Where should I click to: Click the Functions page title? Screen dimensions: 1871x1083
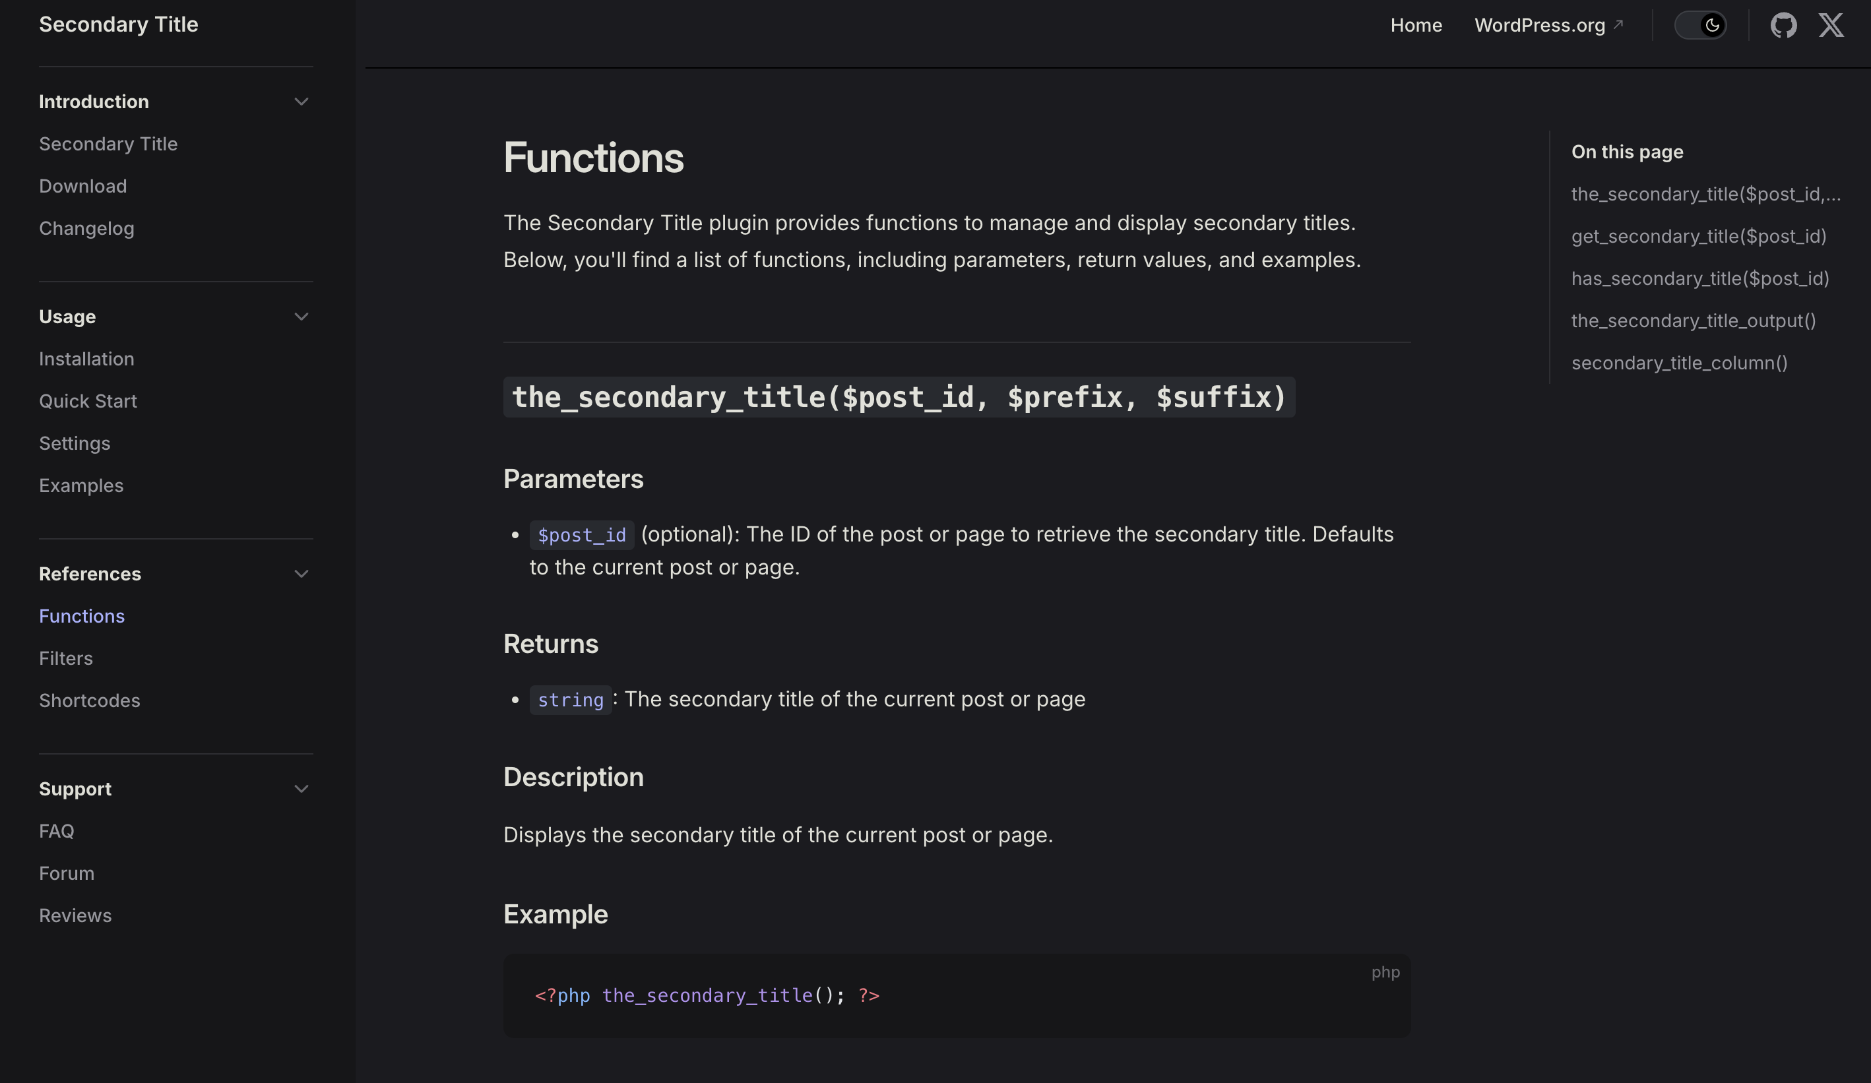pyautogui.click(x=593, y=158)
